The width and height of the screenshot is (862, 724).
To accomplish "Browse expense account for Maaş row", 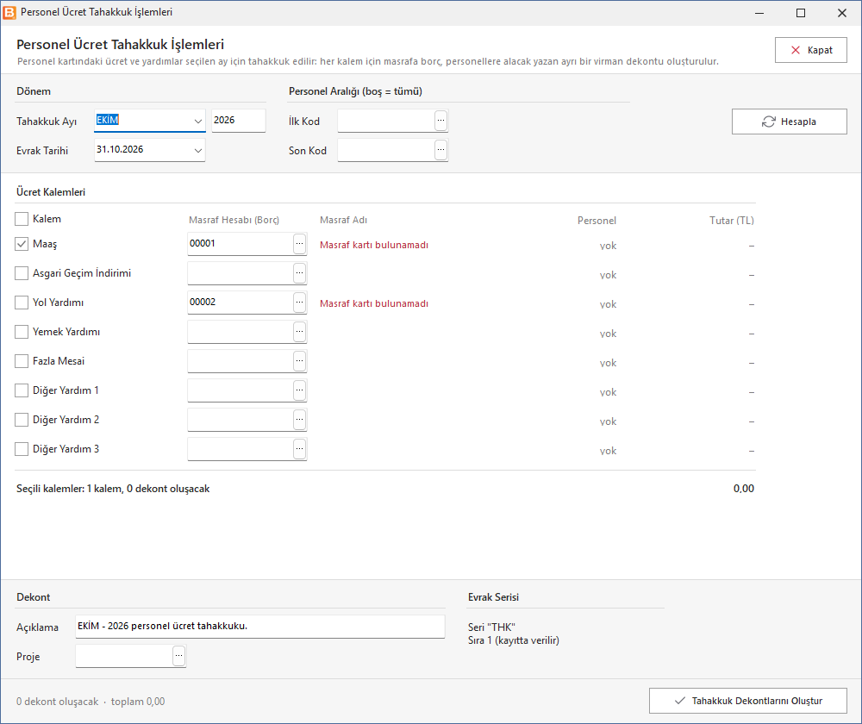I will [299, 244].
